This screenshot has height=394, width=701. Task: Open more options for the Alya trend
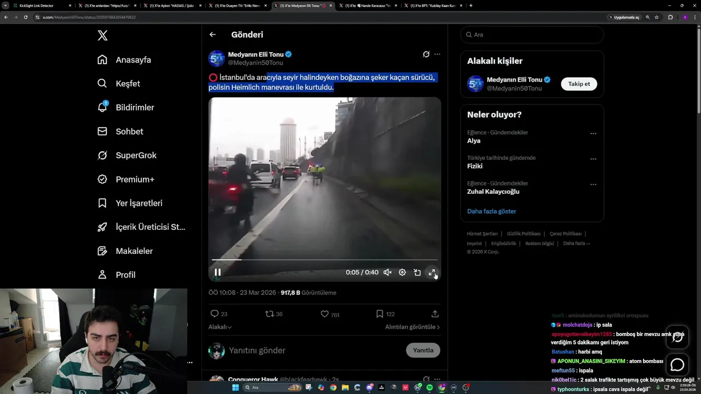tap(593, 134)
